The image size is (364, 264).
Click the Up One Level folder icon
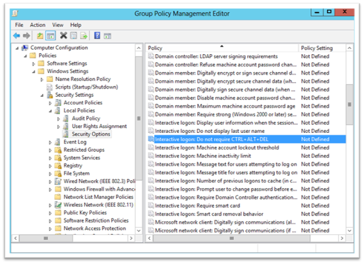coord(40,36)
